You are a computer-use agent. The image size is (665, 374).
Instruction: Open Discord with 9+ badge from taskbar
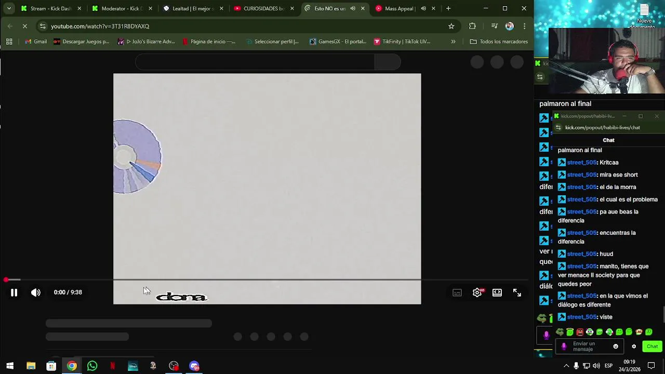(x=194, y=366)
